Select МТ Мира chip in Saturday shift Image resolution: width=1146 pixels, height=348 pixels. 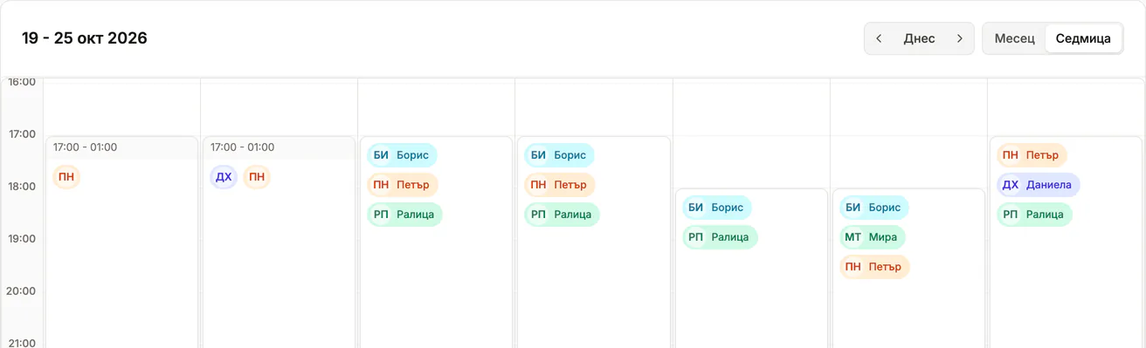[x=873, y=237]
